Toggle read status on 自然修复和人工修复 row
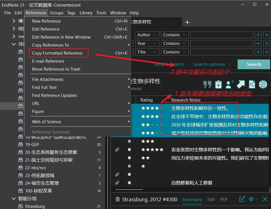271x209 pixels. tap(129, 183)
